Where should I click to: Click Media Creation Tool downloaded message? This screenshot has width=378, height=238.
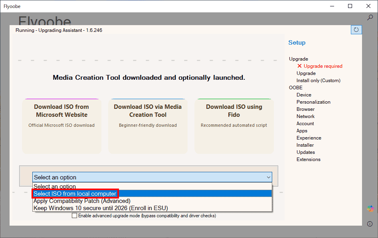pos(149,78)
